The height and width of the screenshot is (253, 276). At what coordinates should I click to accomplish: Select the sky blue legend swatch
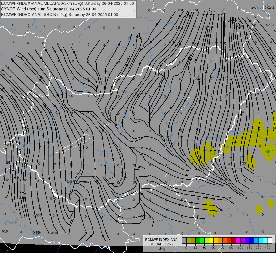pos(257,240)
